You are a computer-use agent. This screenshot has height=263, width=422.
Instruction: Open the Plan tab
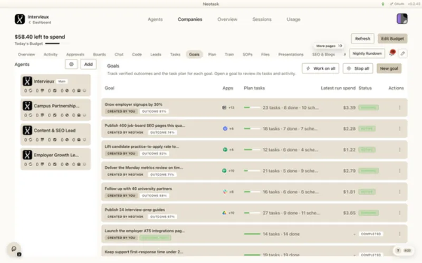212,55
